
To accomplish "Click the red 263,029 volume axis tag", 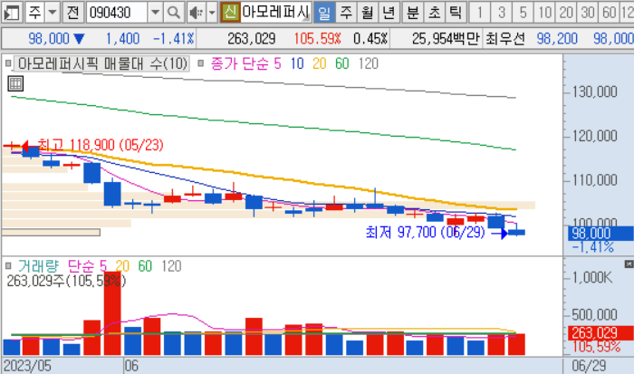I will pos(600,332).
